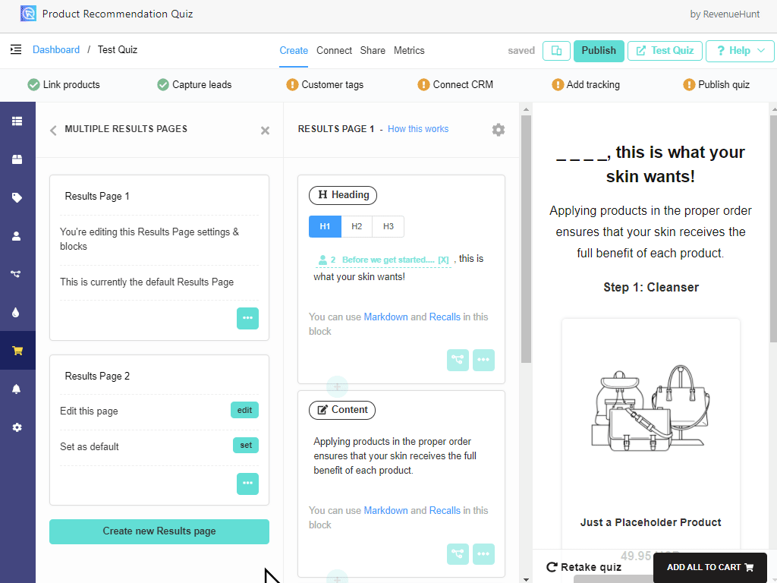The width and height of the screenshot is (777, 583).
Task: Click scroll down arrow of editor scrollbar
Action: click(x=527, y=579)
